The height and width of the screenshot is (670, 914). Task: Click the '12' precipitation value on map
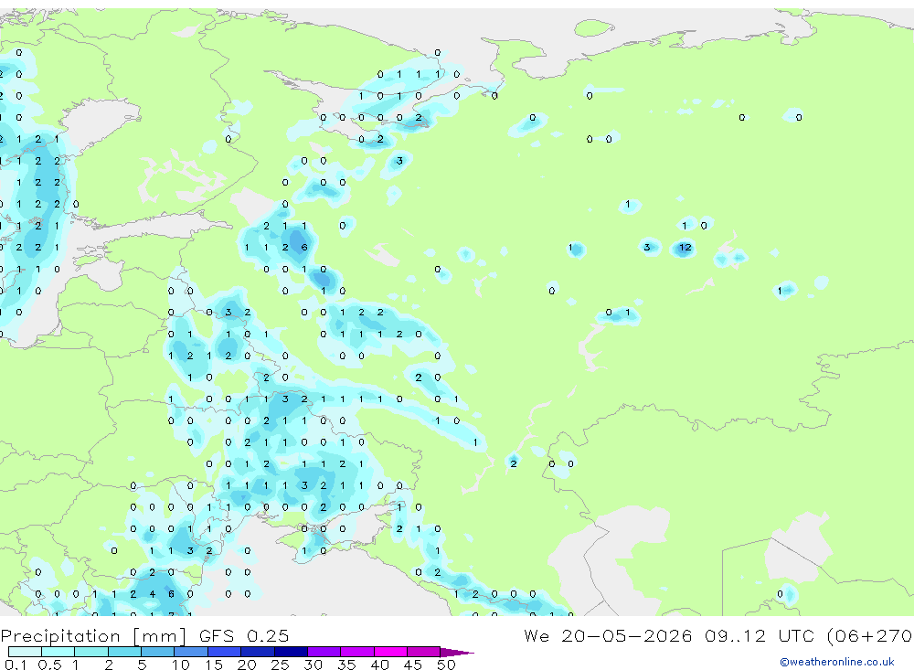coord(685,247)
